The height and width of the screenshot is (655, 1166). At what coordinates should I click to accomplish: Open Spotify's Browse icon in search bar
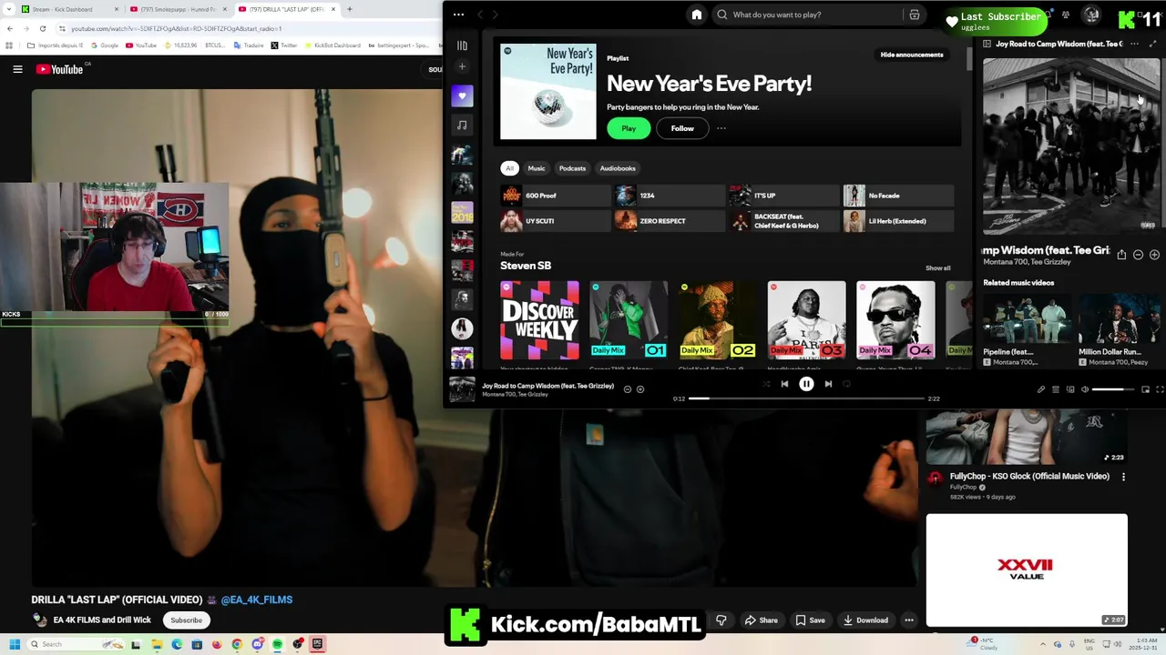point(915,15)
